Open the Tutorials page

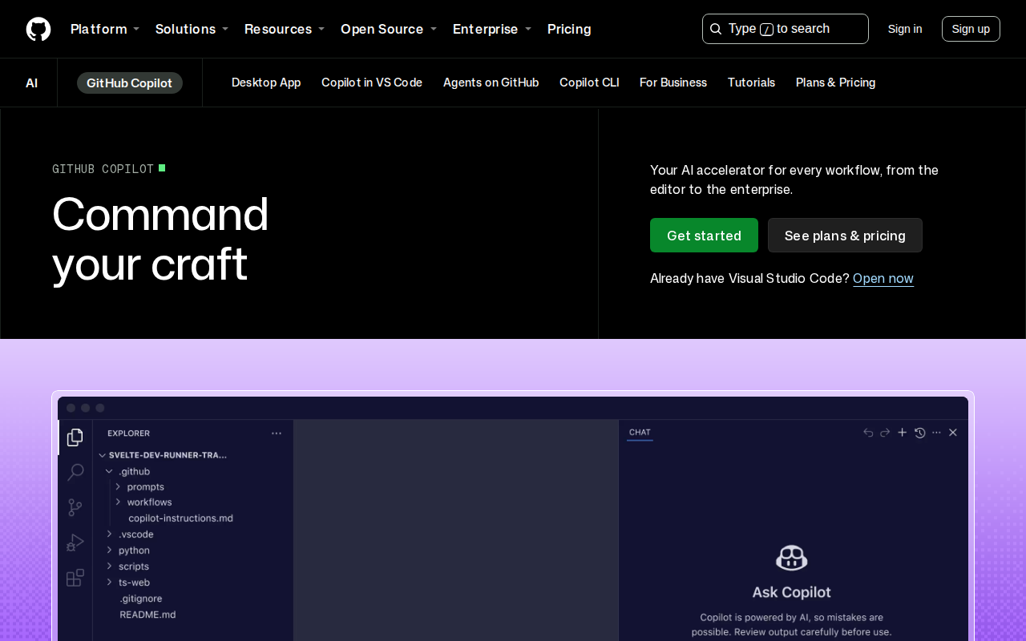751,83
